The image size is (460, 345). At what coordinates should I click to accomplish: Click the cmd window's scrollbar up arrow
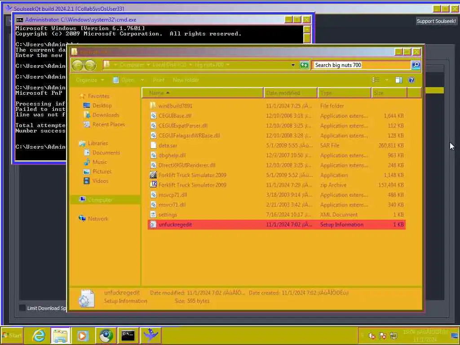pyautogui.click(x=307, y=29)
